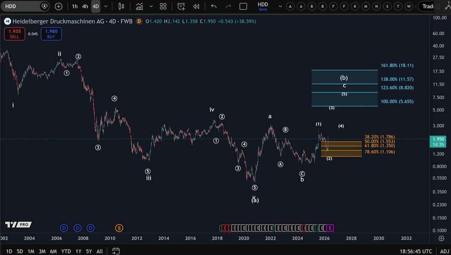The image size is (451, 255).
Task: Click the add symbol plus icon
Action: tap(58, 6)
